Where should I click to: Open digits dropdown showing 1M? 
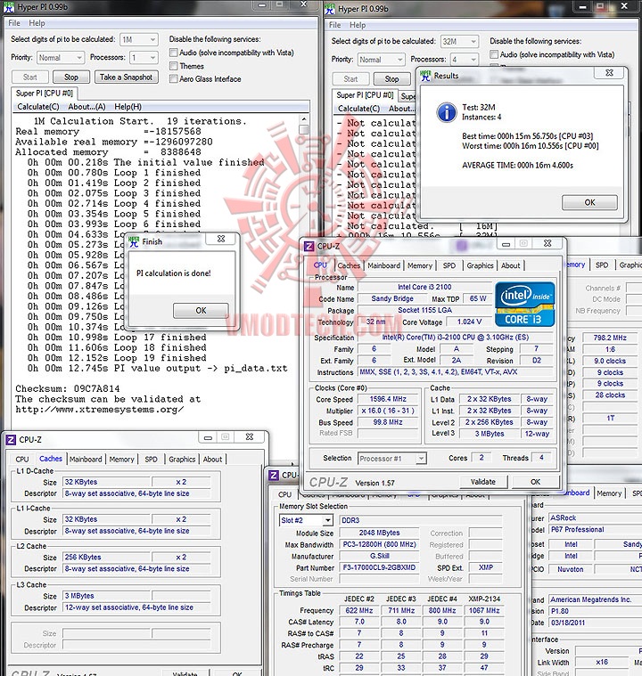(139, 40)
